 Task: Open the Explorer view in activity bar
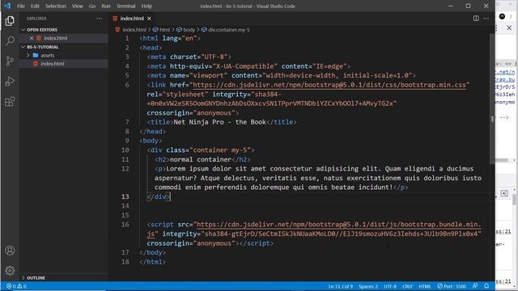click(x=10, y=21)
